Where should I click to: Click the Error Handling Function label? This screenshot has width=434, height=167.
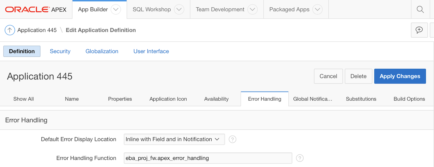[86, 158]
